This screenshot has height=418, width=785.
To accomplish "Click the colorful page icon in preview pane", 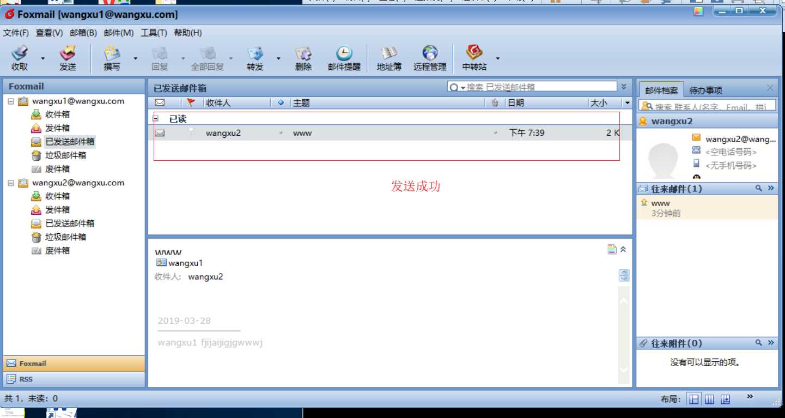I will pyautogui.click(x=612, y=249).
